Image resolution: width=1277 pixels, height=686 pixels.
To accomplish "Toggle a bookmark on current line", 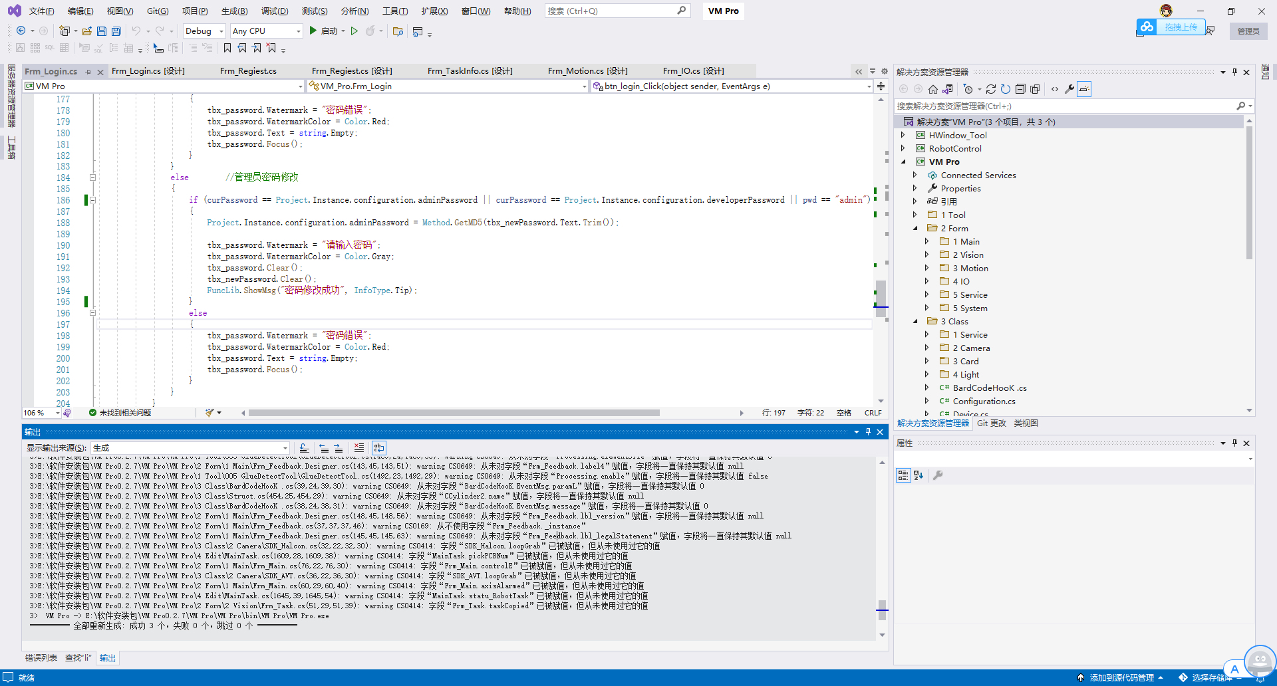I will coord(227,48).
